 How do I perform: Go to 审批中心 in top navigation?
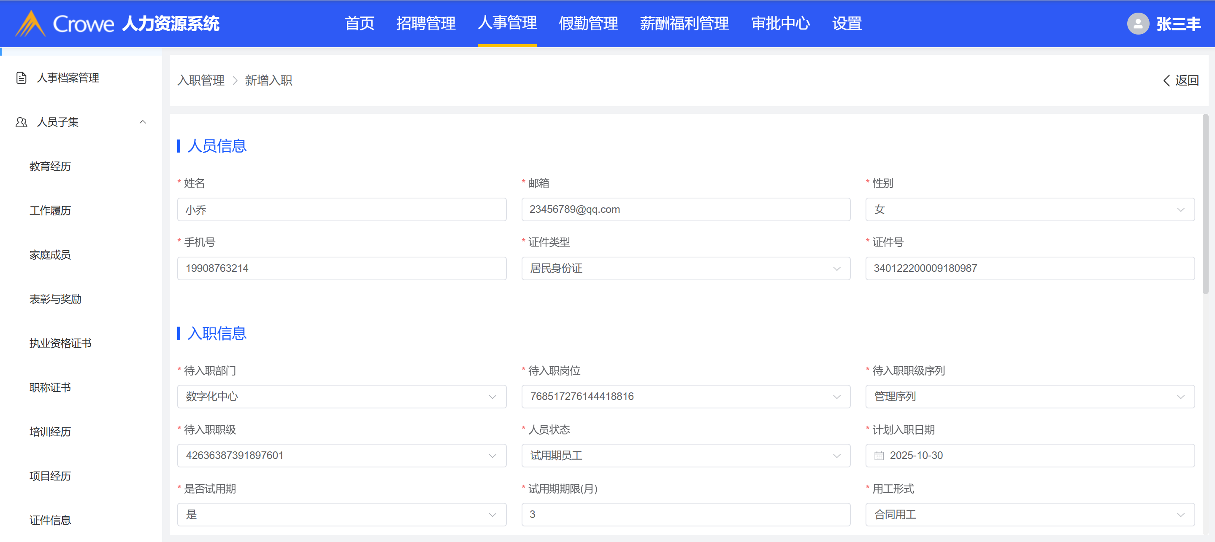[780, 24]
